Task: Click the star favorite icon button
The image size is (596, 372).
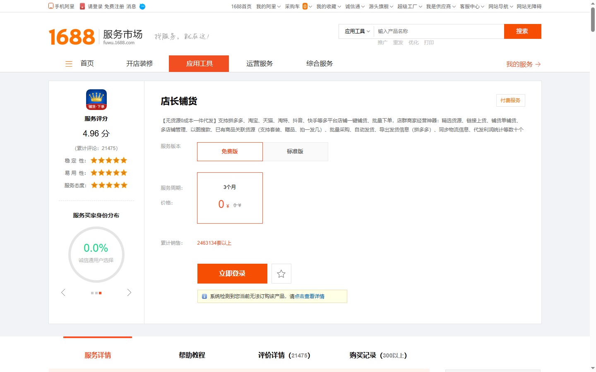Action: tap(281, 274)
